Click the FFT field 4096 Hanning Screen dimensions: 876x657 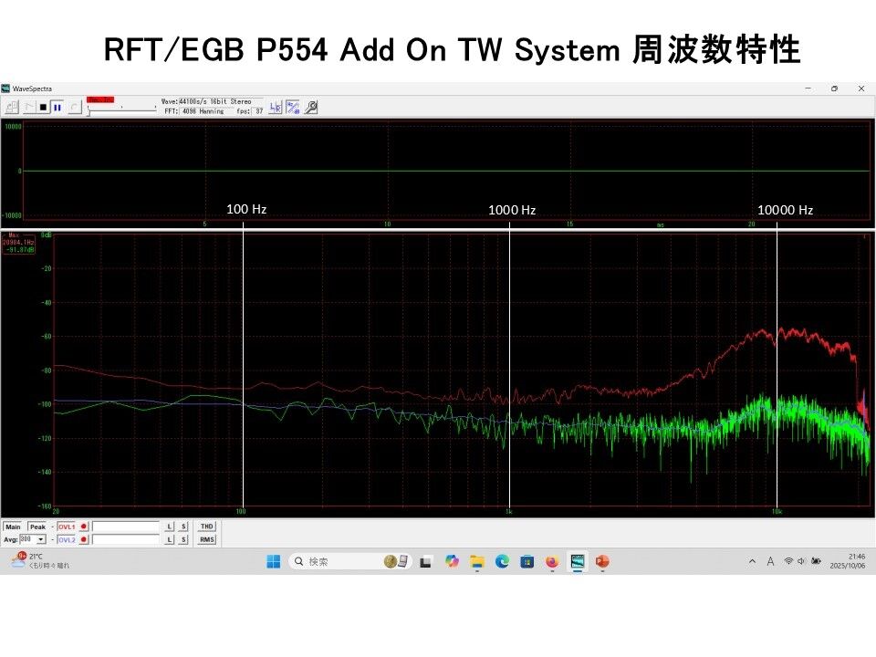coord(206,111)
